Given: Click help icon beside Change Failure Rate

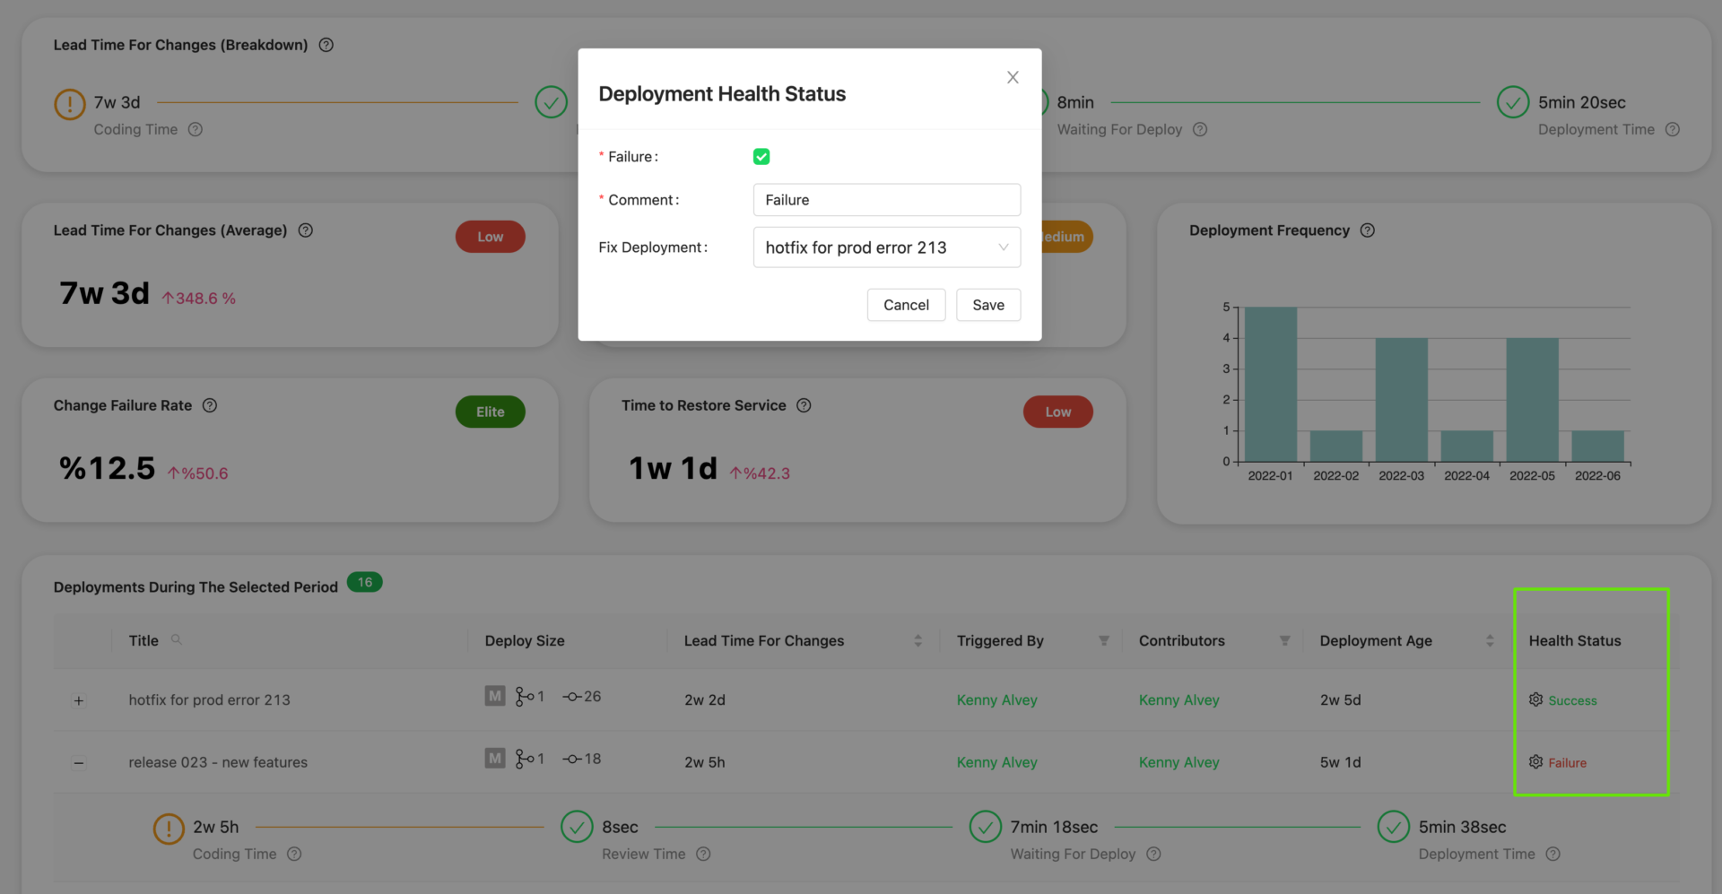Looking at the screenshot, I should (x=210, y=405).
